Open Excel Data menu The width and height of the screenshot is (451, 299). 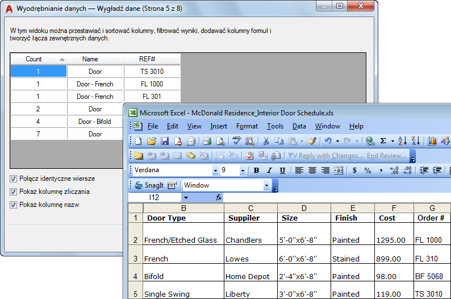click(x=299, y=126)
